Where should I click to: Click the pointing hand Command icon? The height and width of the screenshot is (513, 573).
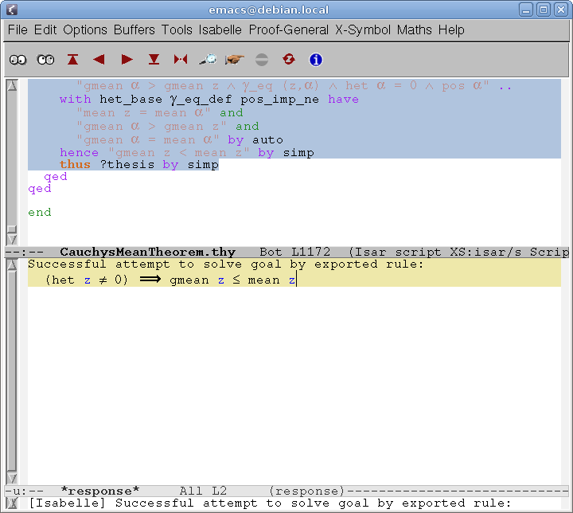[x=235, y=60]
